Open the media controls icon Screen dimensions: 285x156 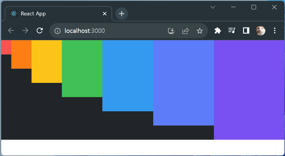pos(232,30)
